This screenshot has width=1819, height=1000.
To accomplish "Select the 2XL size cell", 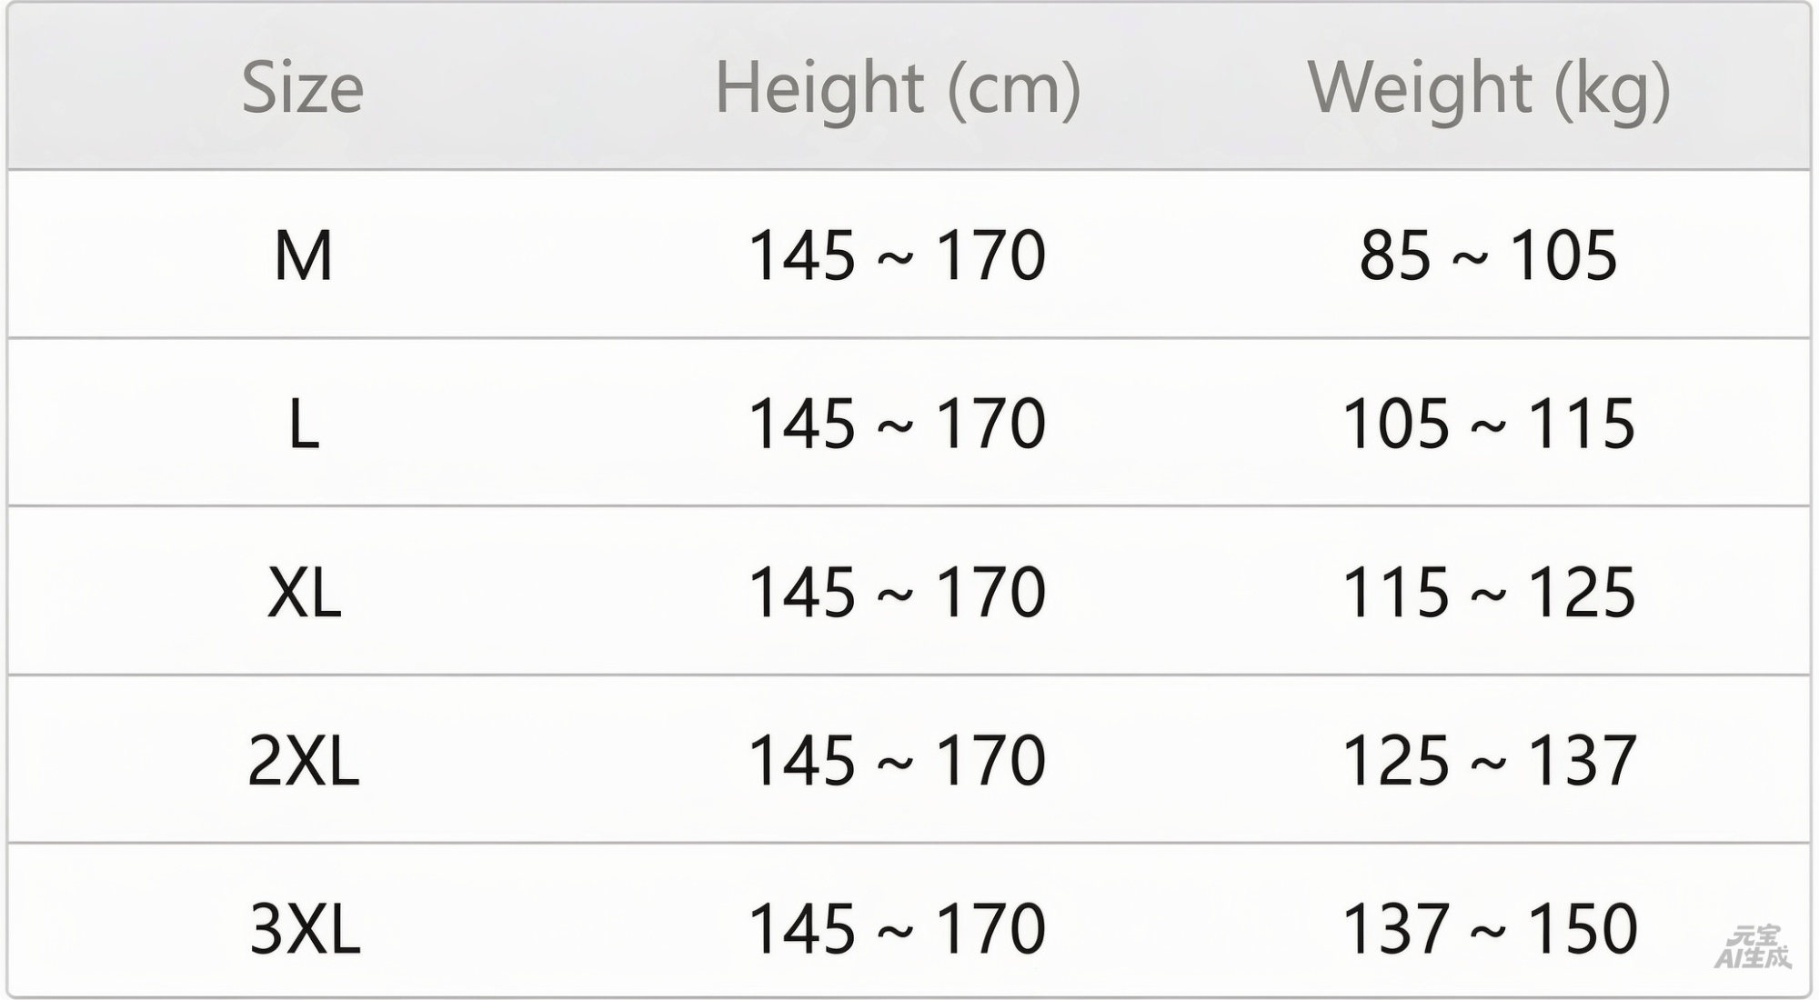I will point(304,761).
